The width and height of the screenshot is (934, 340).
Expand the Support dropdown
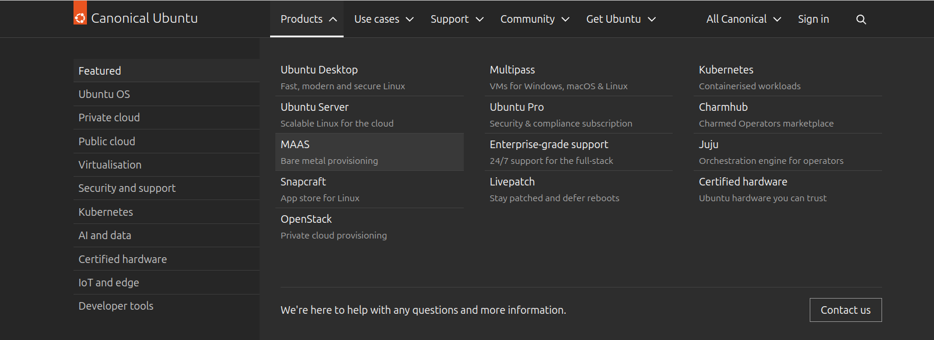457,19
